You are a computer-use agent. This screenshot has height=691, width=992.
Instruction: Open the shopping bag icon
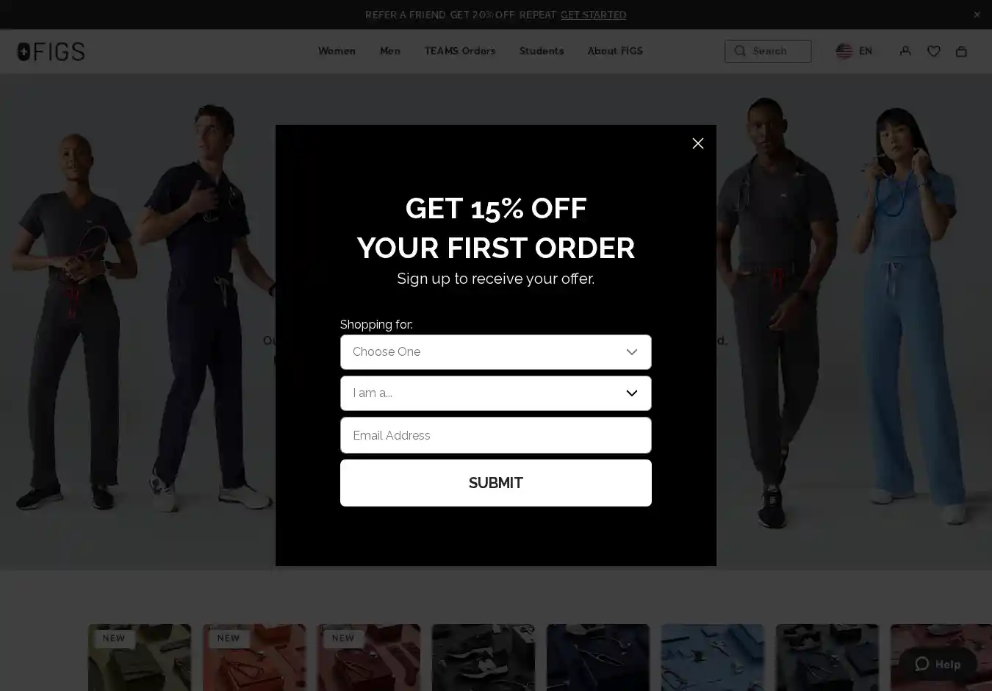coord(961,51)
